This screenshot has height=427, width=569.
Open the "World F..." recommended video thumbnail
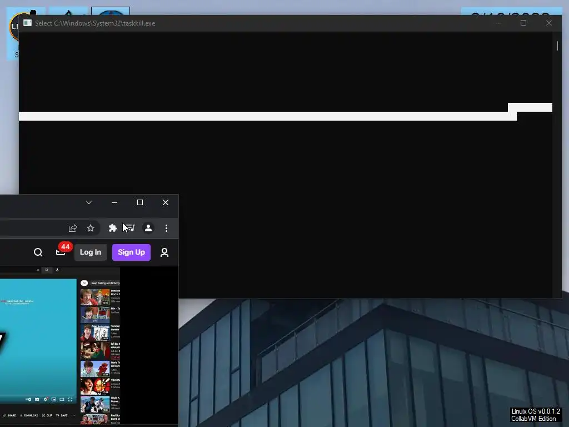coord(95,369)
